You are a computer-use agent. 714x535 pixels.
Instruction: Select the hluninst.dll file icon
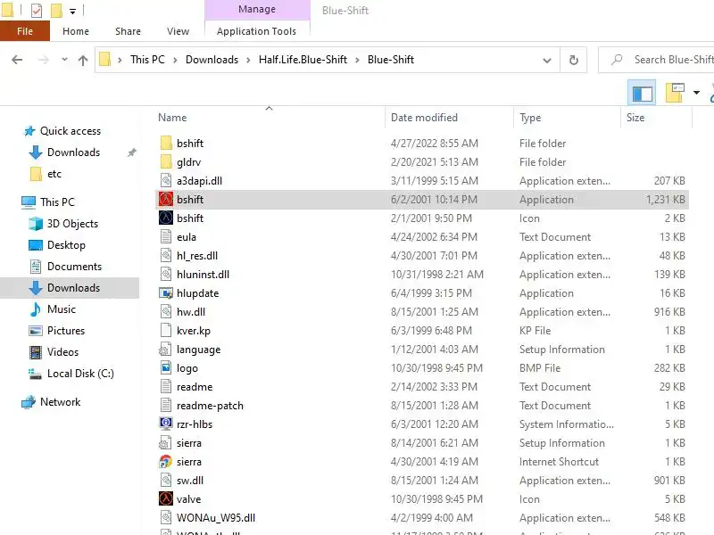[166, 275]
